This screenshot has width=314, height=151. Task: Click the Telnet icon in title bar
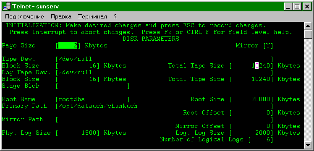pos(7,7)
